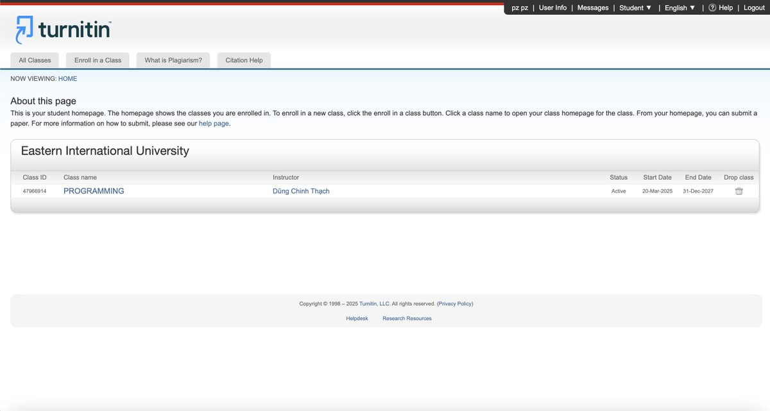Open the Student role dropdown
Screen dimensions: 770x411
coord(635,8)
